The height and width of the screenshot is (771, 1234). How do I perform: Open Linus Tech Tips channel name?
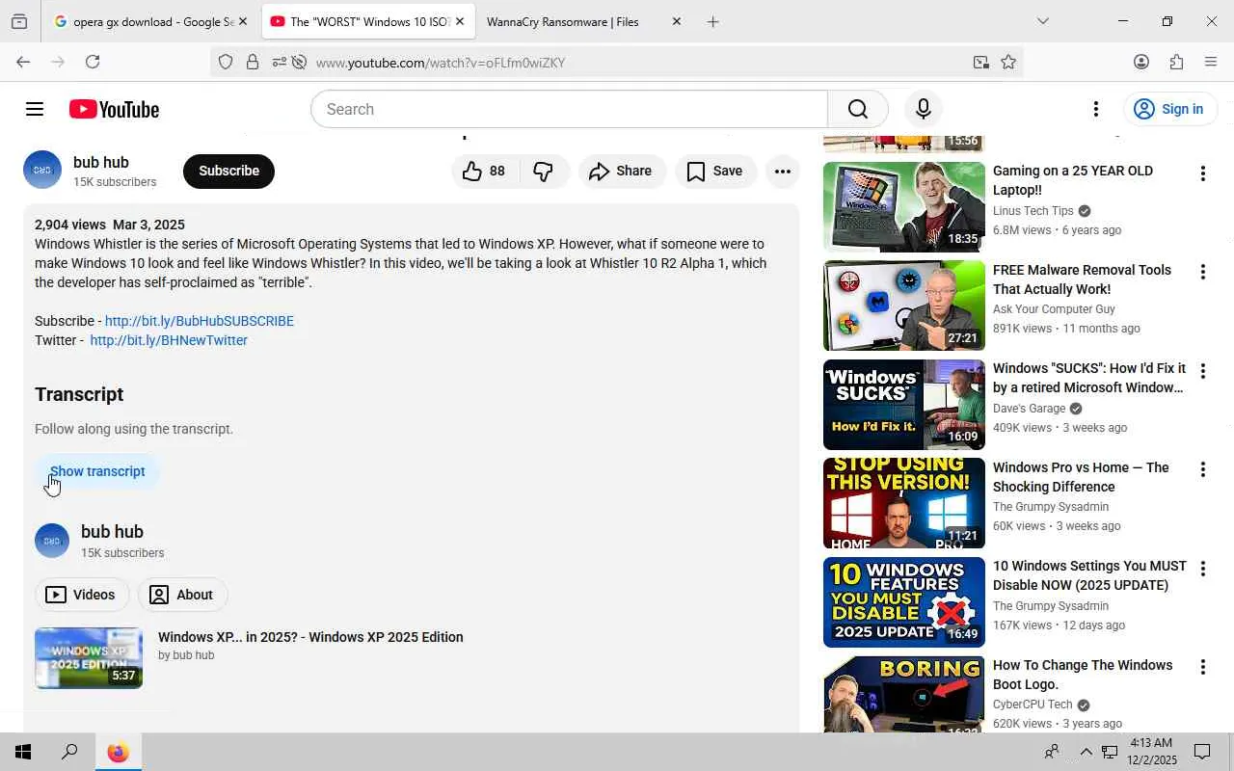pyautogui.click(x=1033, y=211)
